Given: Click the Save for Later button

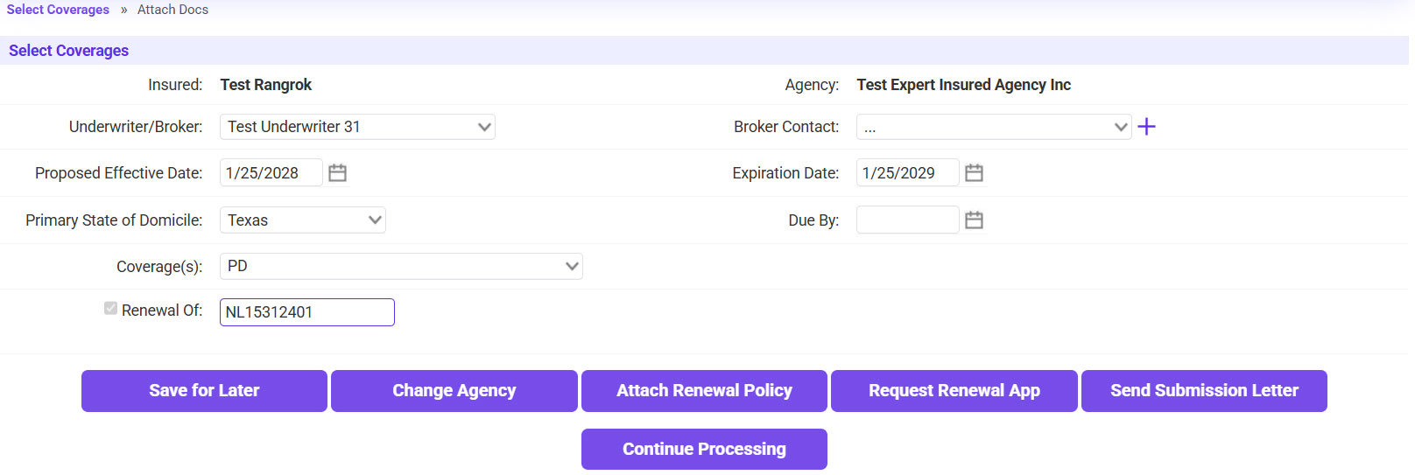Looking at the screenshot, I should pos(204,391).
